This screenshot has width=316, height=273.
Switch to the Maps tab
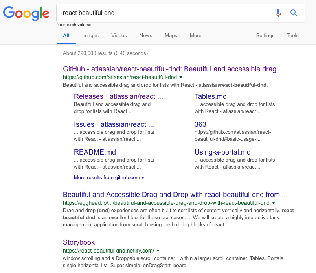pos(171,36)
